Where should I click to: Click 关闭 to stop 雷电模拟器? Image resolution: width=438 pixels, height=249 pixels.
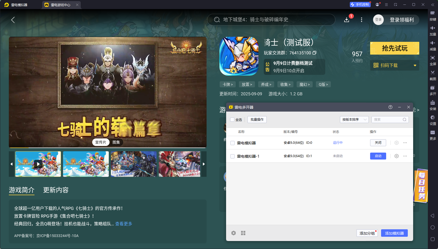(378, 143)
